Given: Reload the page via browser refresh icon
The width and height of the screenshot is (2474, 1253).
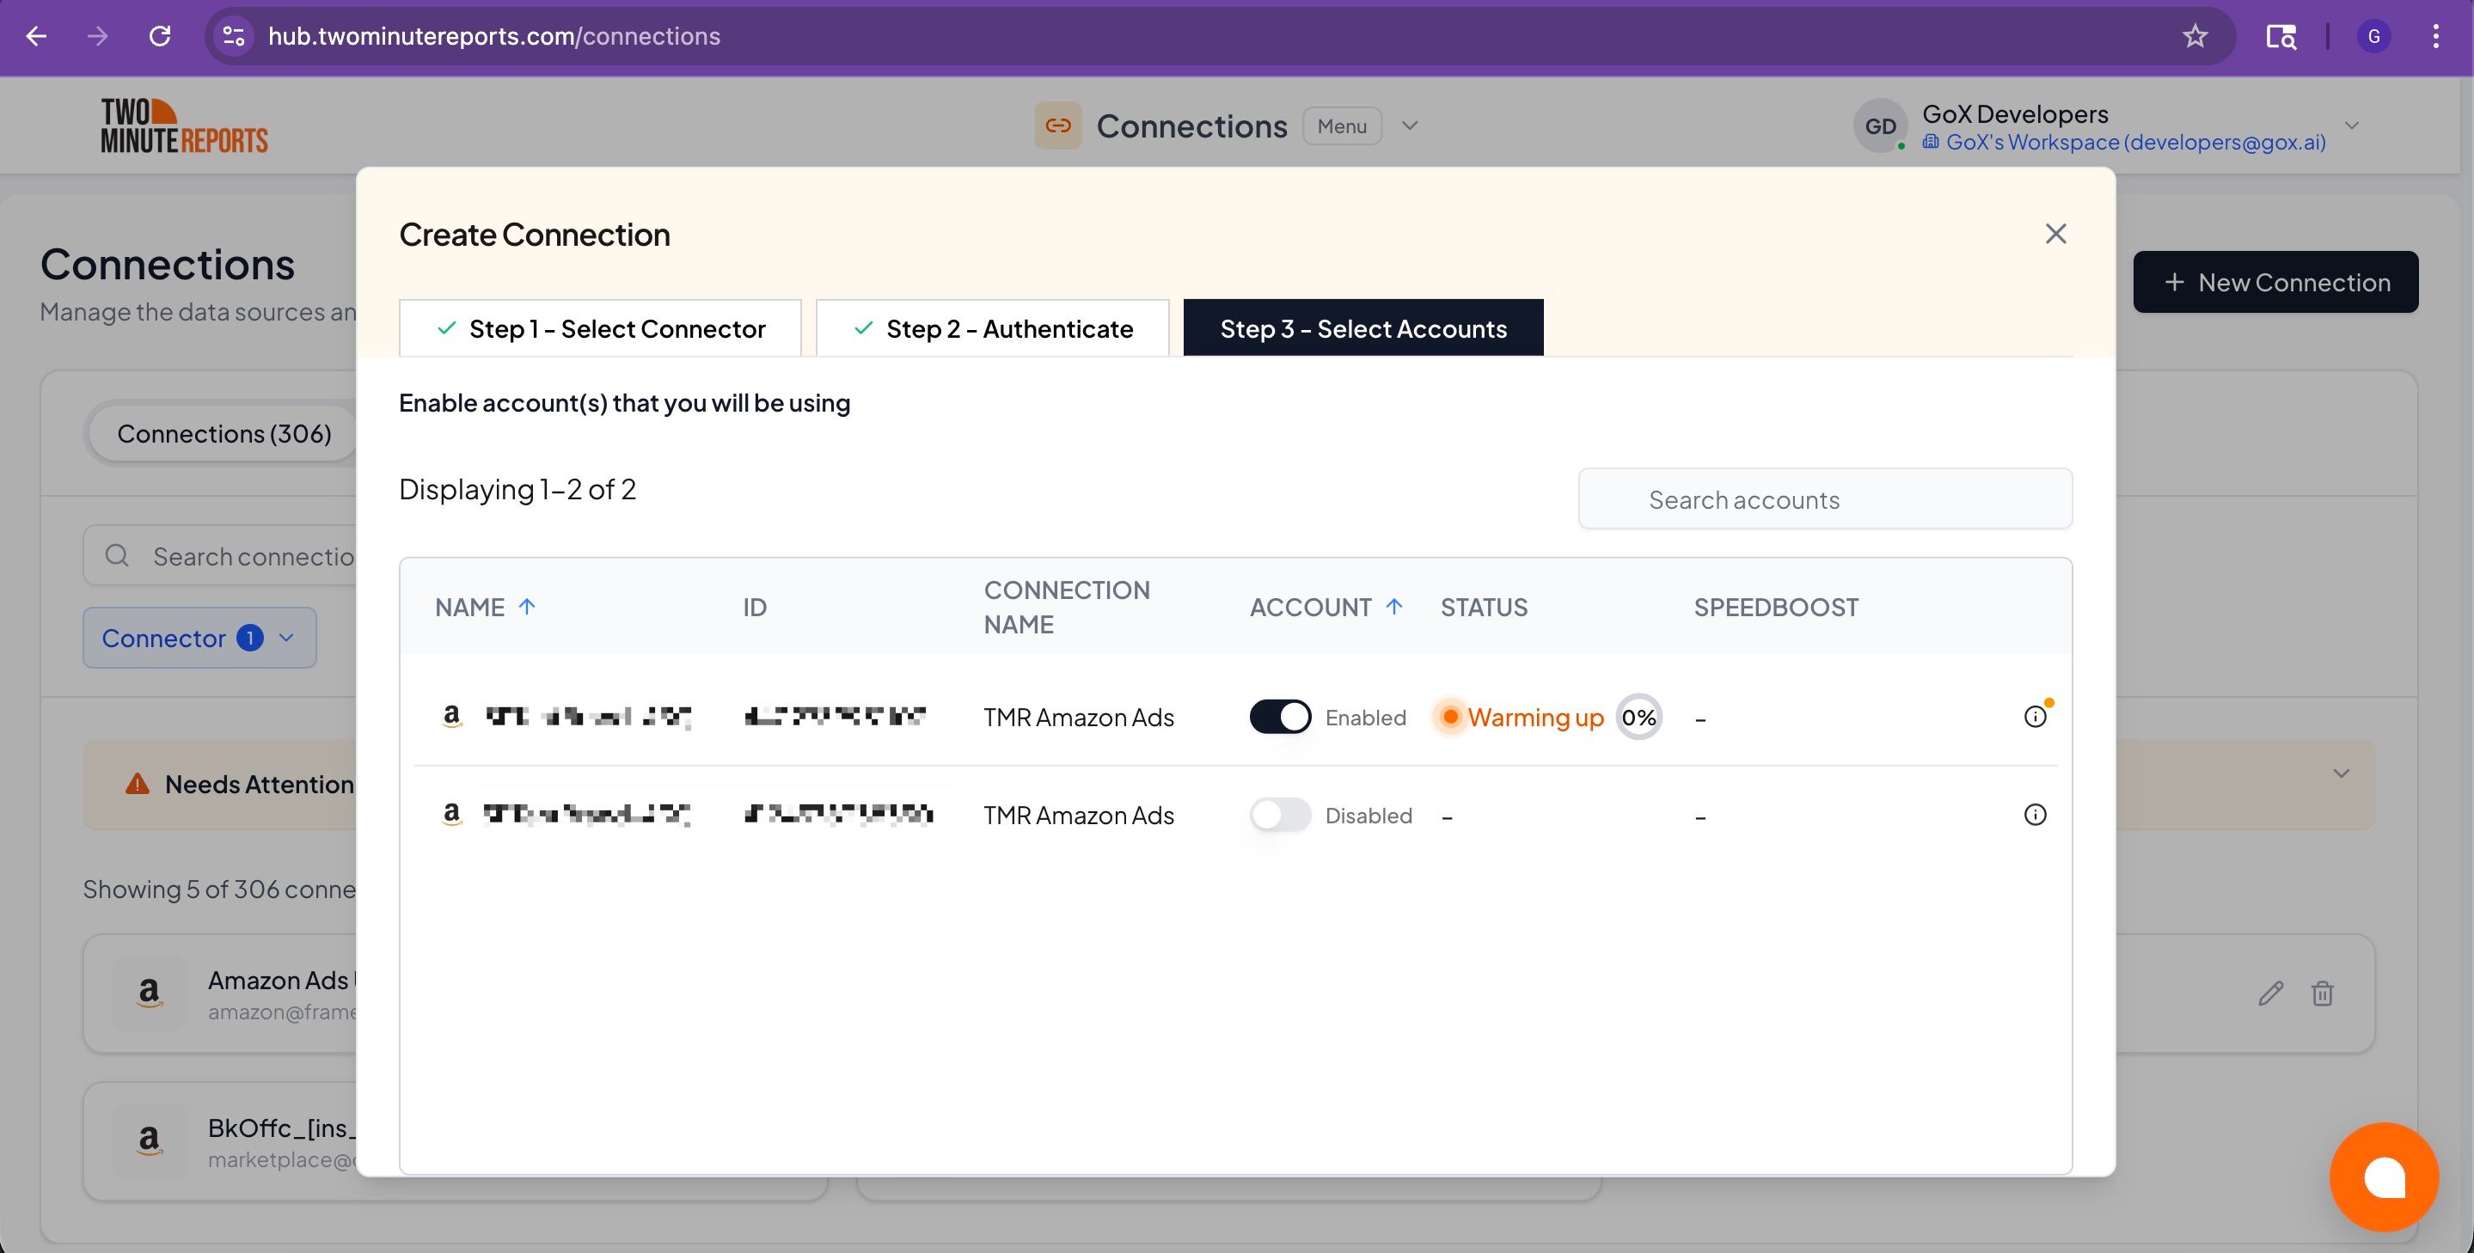Looking at the screenshot, I should coord(159,36).
